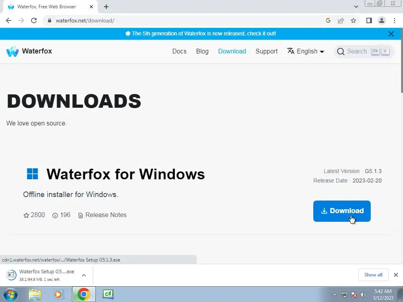Click the padlock site info icon
This screenshot has width=403, height=302.
(50, 20)
